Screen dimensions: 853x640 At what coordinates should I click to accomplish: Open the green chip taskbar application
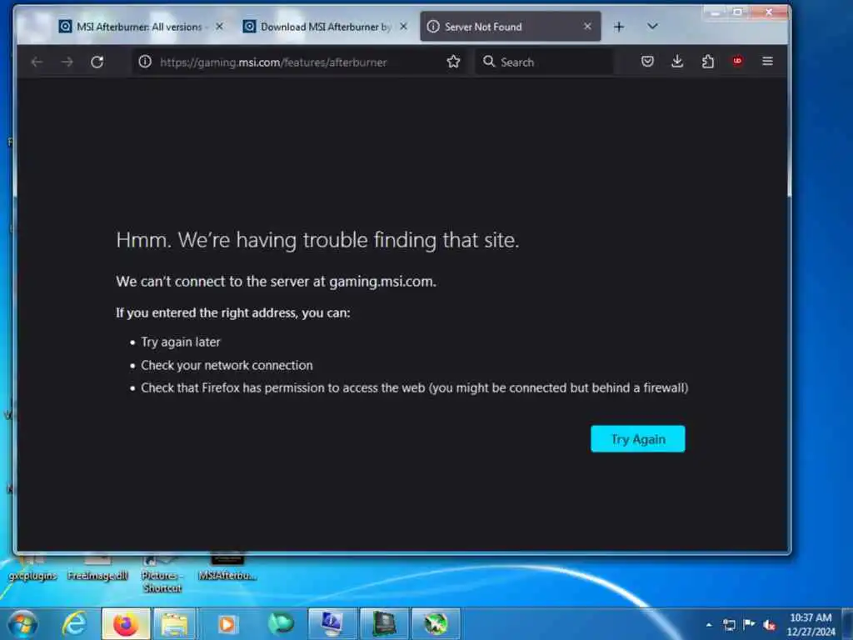(384, 623)
